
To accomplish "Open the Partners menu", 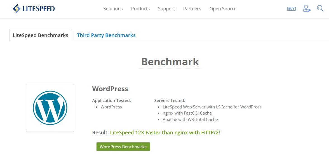I will tap(192, 9).
